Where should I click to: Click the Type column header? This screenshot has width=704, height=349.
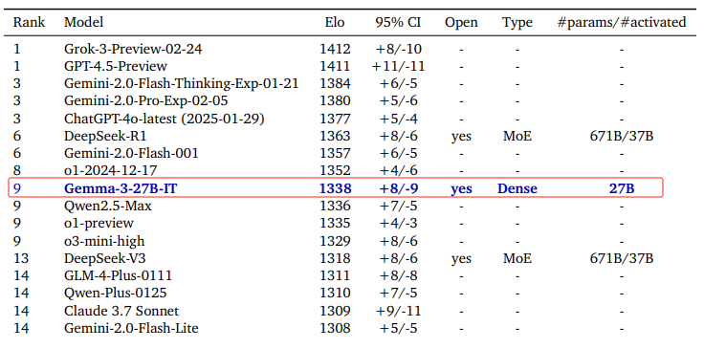(x=517, y=23)
